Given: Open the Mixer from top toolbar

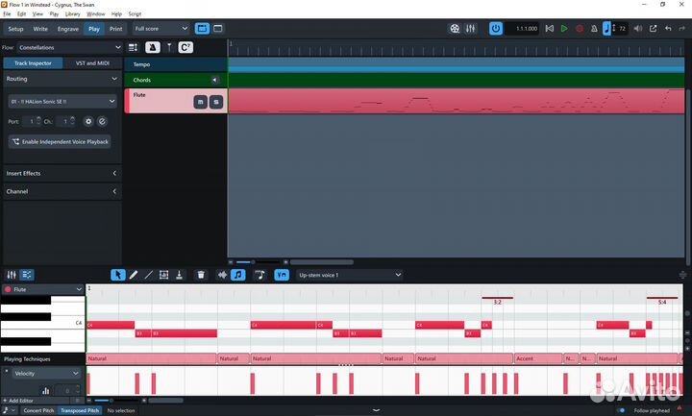Looking at the screenshot, I should tap(471, 29).
